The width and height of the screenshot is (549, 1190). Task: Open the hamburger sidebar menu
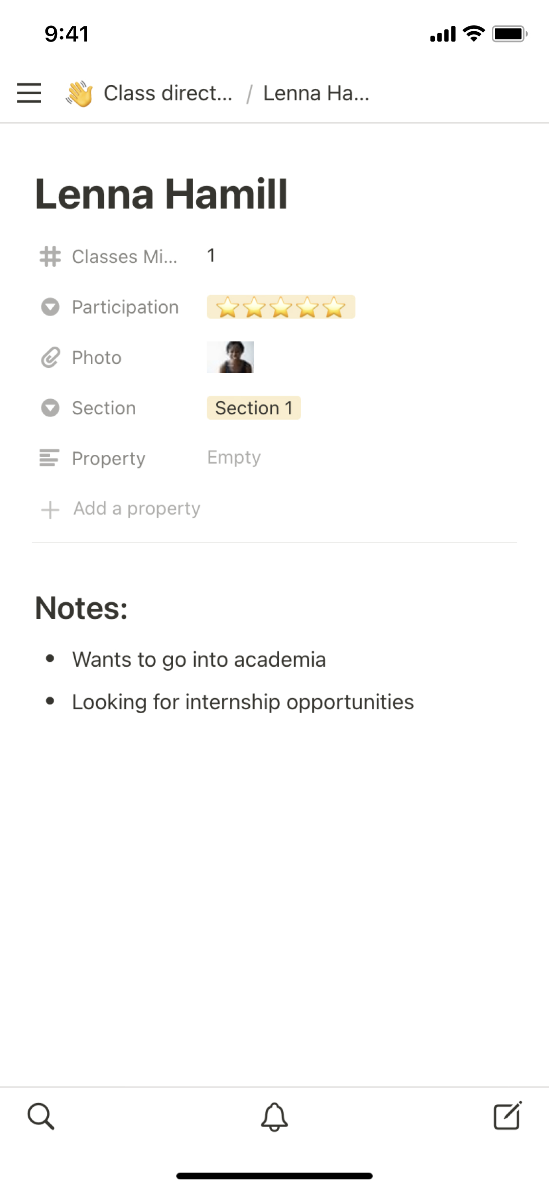29,93
